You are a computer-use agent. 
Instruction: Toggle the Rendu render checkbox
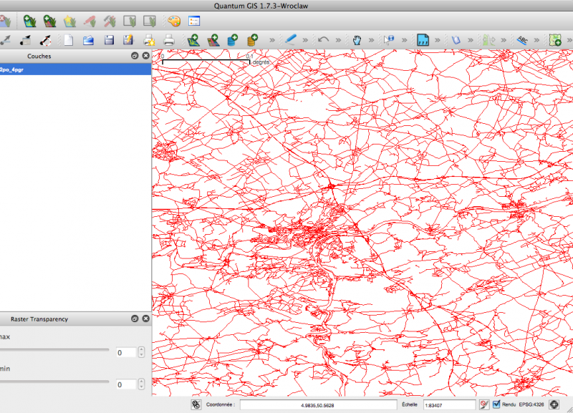point(496,404)
